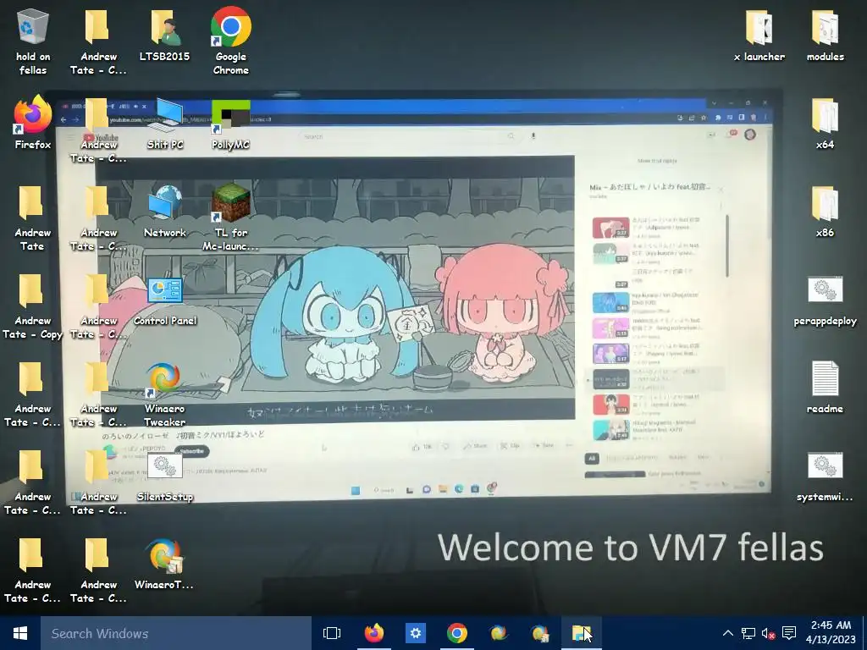Select the perappdeploy file
Viewport: 867px width, 650px height.
point(825,300)
